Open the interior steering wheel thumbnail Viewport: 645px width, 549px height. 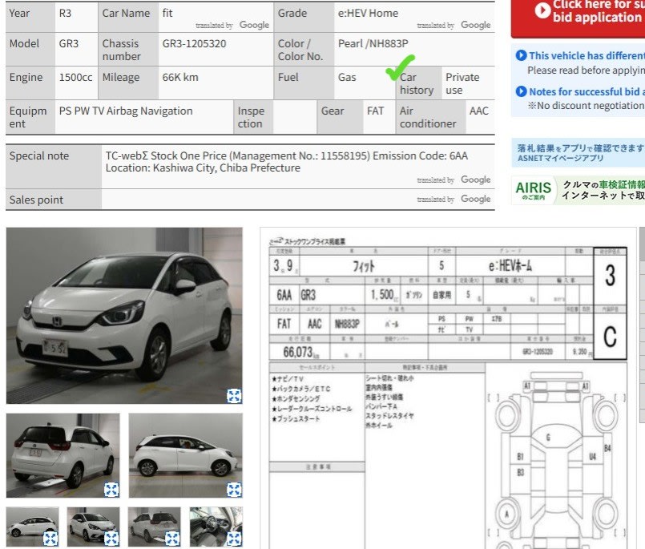(216, 527)
